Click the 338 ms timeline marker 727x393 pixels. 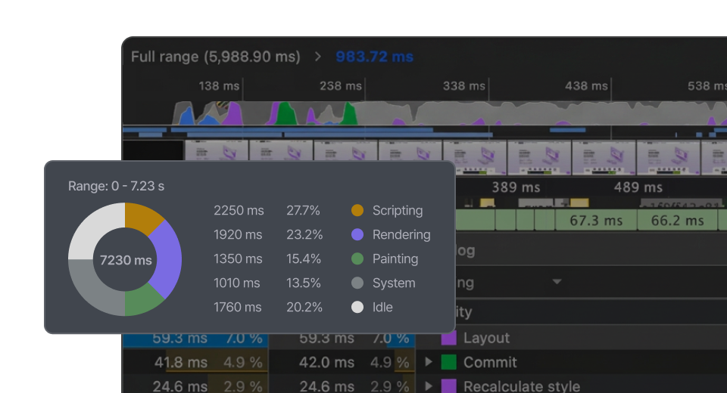click(463, 86)
